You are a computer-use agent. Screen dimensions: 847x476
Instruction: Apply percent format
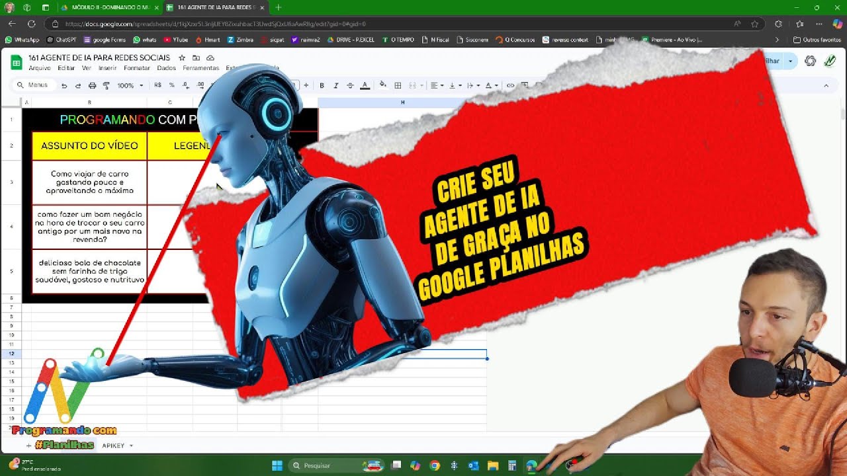(x=172, y=85)
